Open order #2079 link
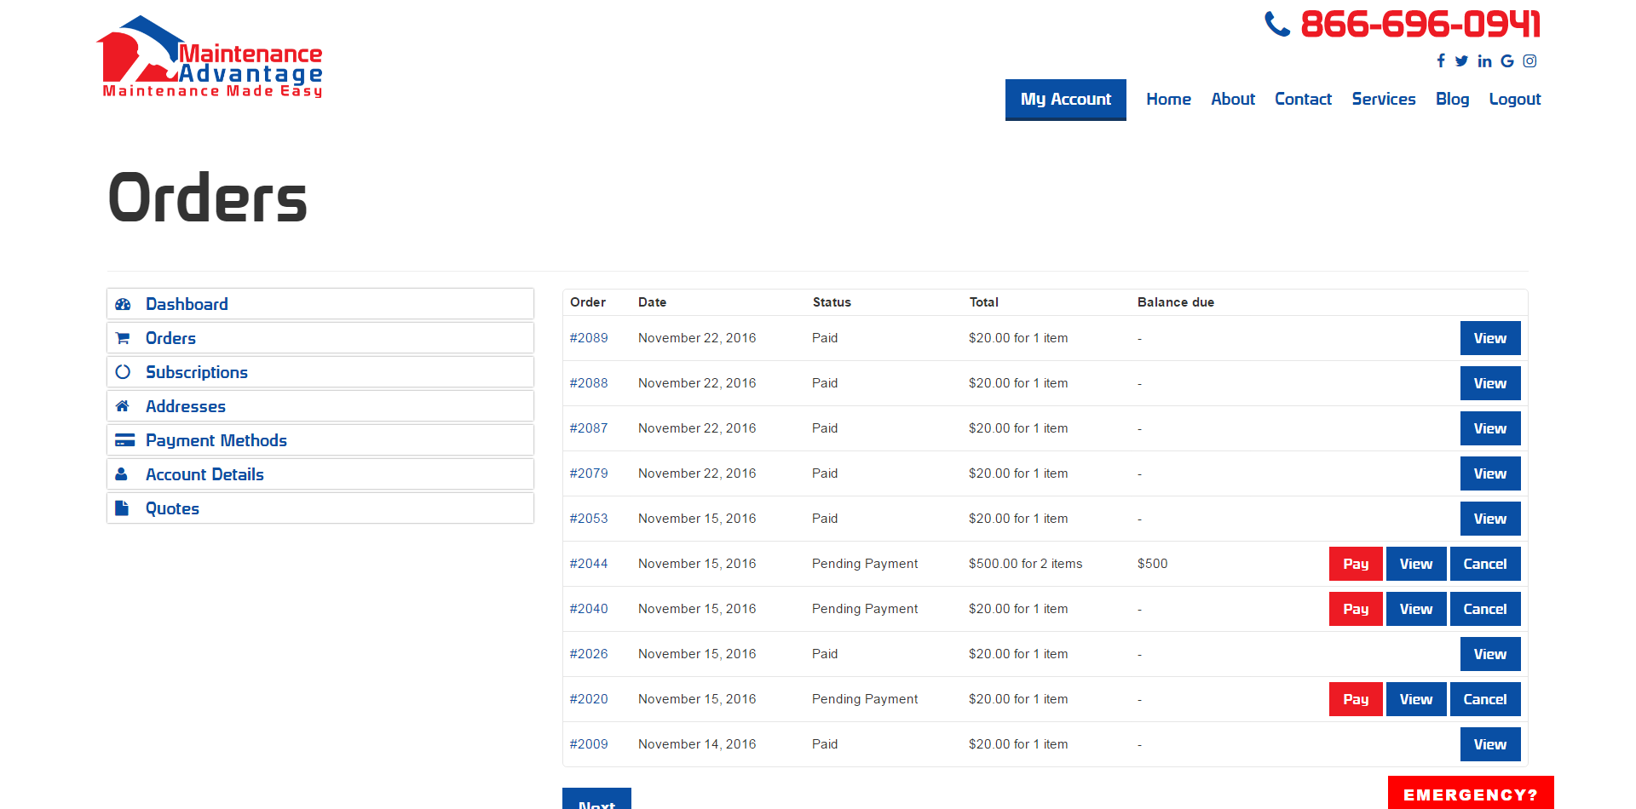The width and height of the screenshot is (1636, 809). tap(589, 473)
